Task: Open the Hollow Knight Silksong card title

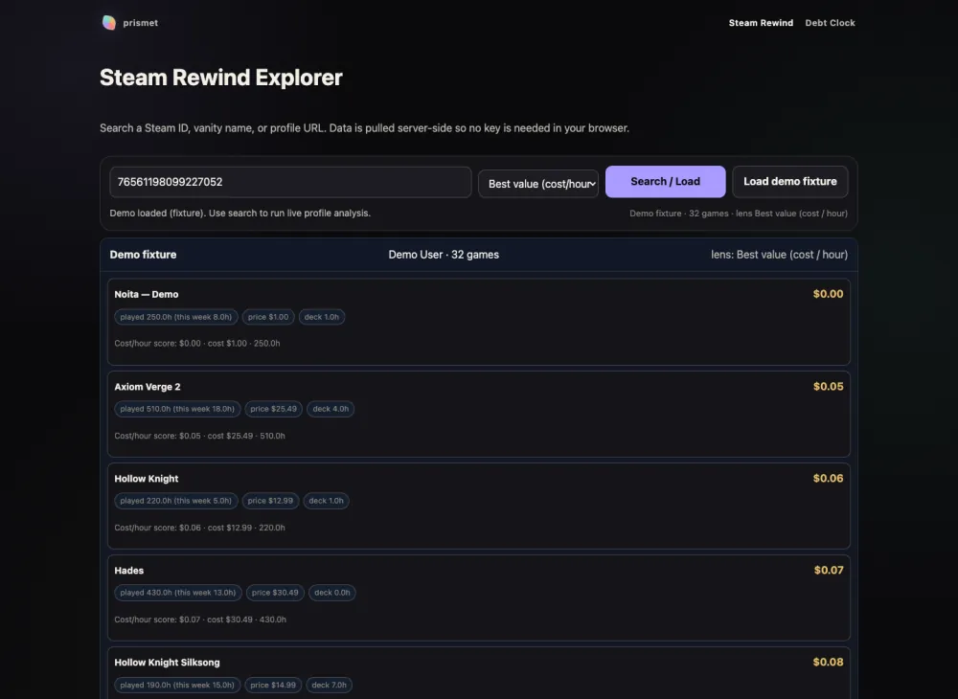Action: pos(167,663)
